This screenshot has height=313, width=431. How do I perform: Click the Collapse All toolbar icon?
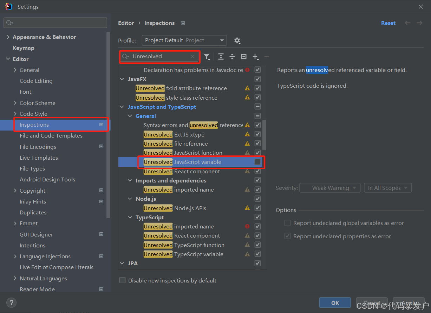click(232, 57)
